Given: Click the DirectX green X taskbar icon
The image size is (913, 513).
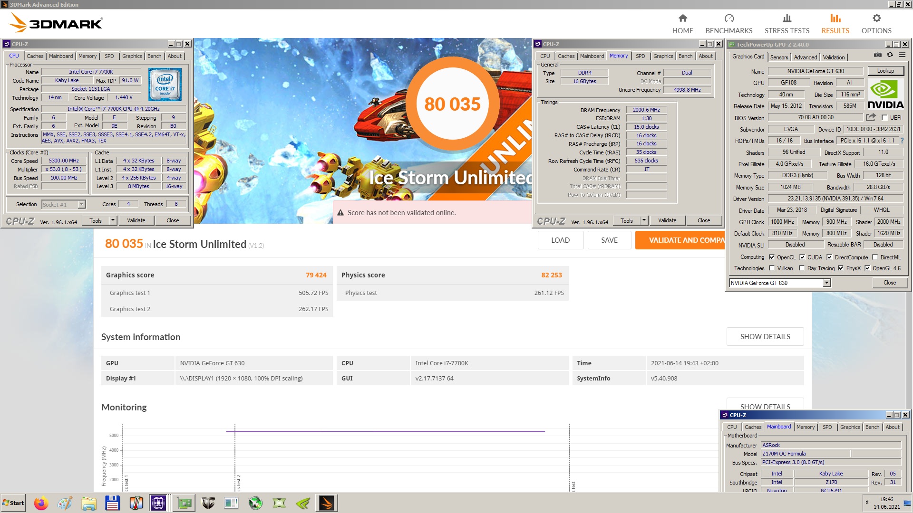Looking at the screenshot, I should pyautogui.click(x=279, y=503).
